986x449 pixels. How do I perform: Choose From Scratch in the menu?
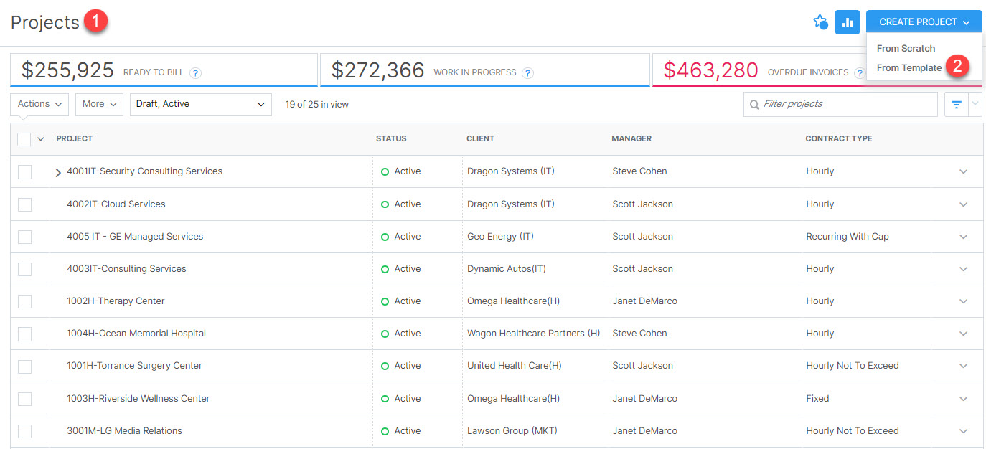[906, 48]
